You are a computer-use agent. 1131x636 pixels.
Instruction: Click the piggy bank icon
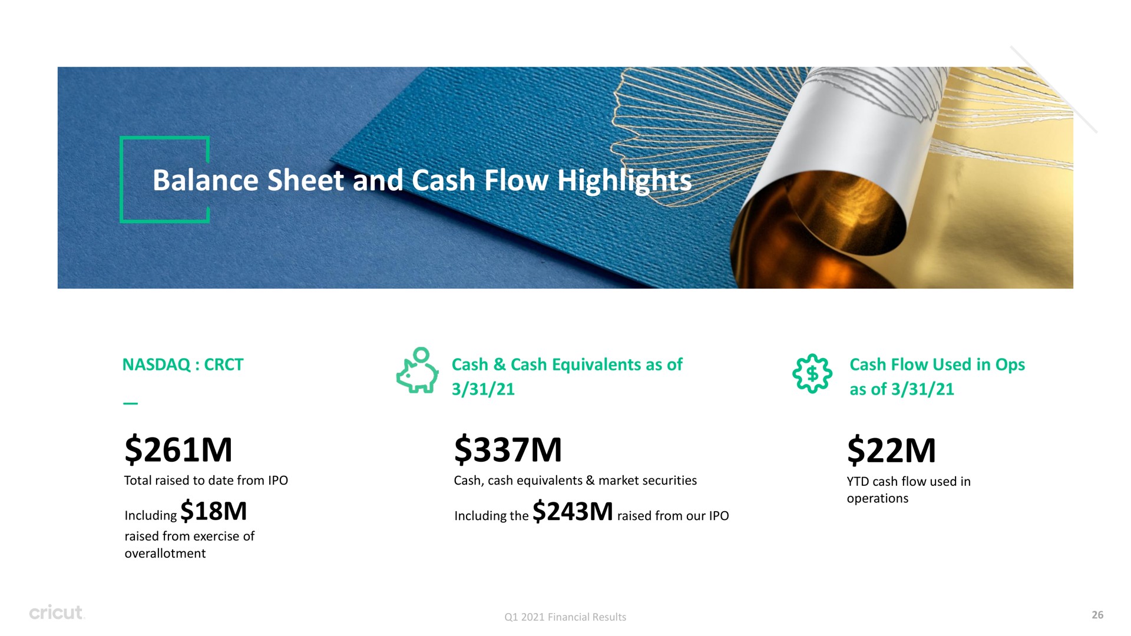418,371
